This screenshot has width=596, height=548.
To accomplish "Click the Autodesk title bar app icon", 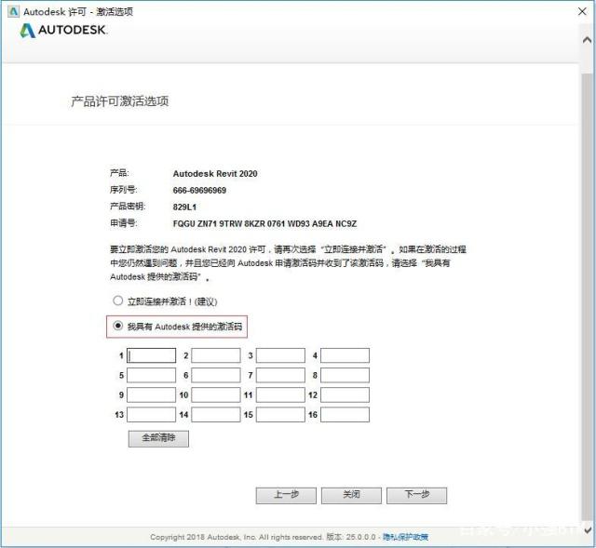I will (x=13, y=11).
